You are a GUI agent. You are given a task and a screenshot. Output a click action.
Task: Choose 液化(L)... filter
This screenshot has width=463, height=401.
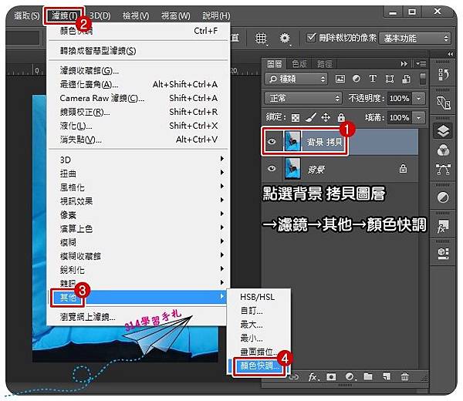pos(138,126)
